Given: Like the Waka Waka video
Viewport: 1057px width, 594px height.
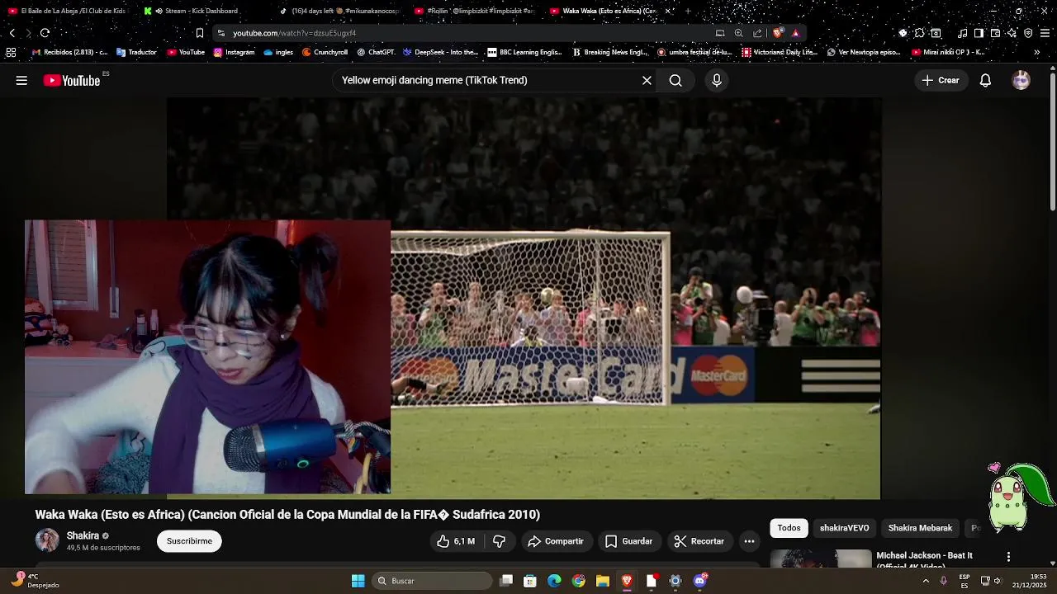Looking at the screenshot, I should [455, 541].
